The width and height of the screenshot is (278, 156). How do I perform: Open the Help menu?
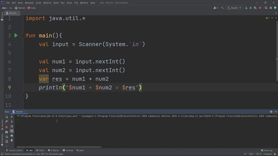(93, 3)
